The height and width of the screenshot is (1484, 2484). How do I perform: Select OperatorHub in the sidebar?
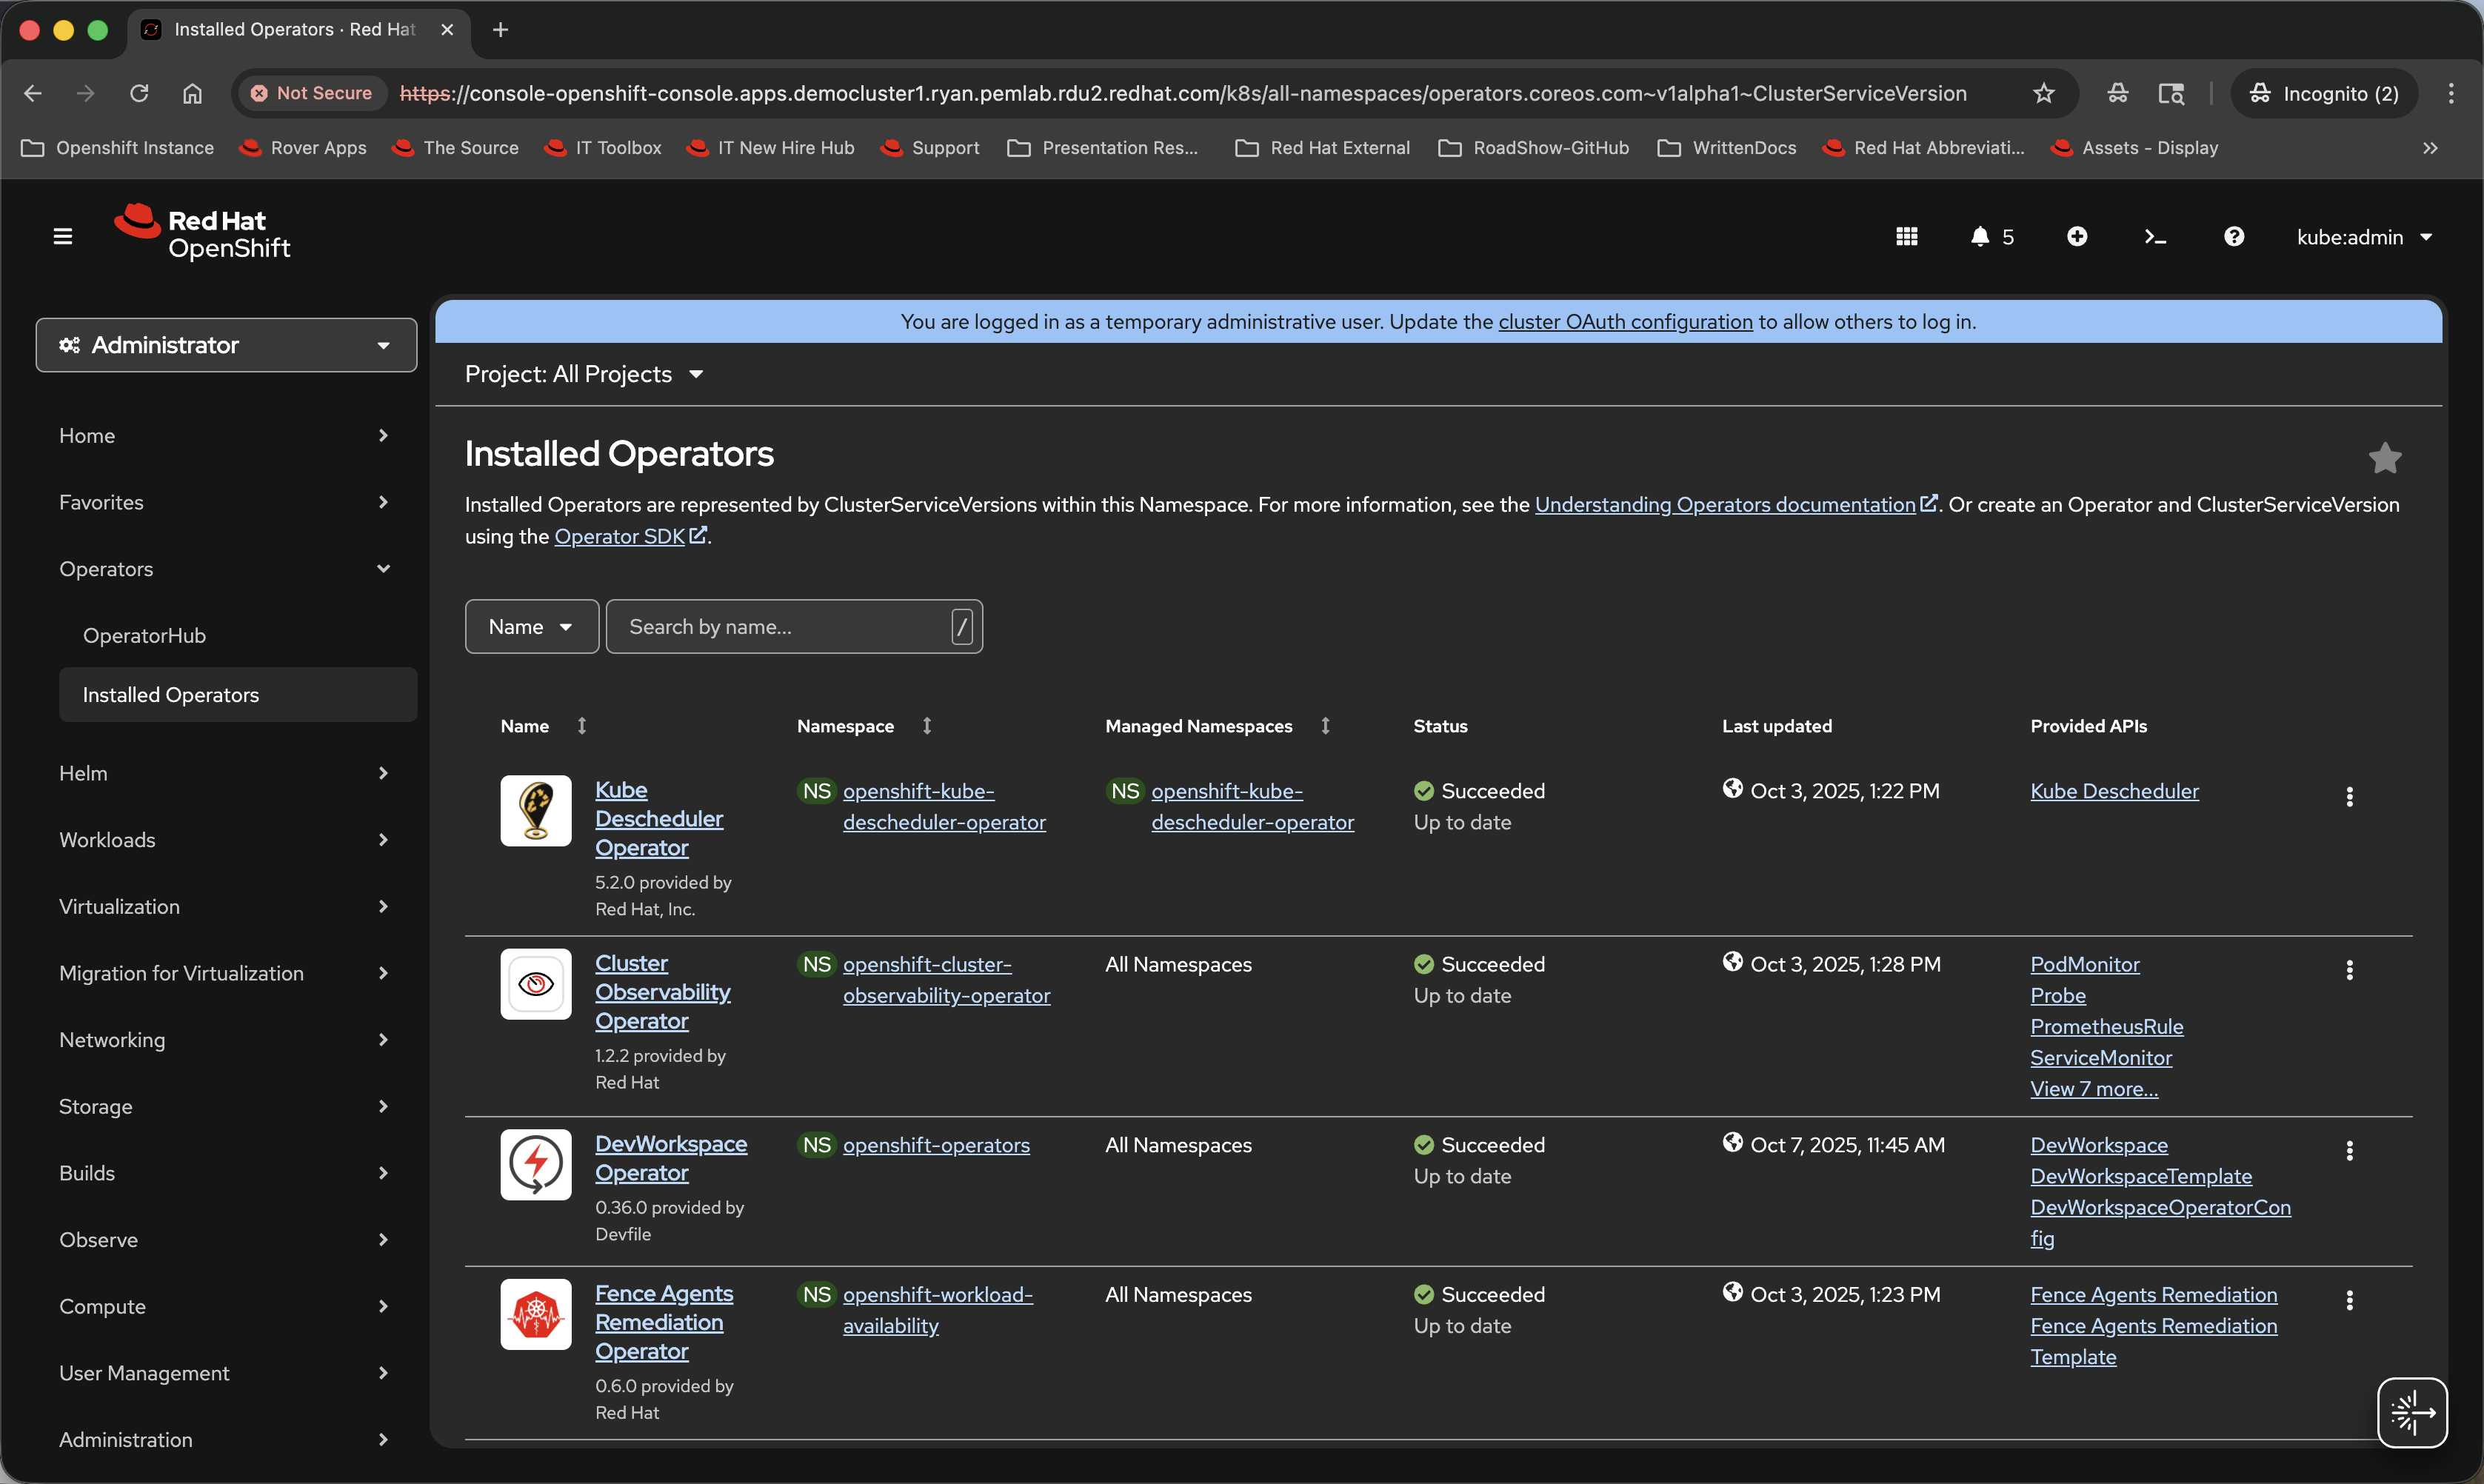[x=145, y=635]
